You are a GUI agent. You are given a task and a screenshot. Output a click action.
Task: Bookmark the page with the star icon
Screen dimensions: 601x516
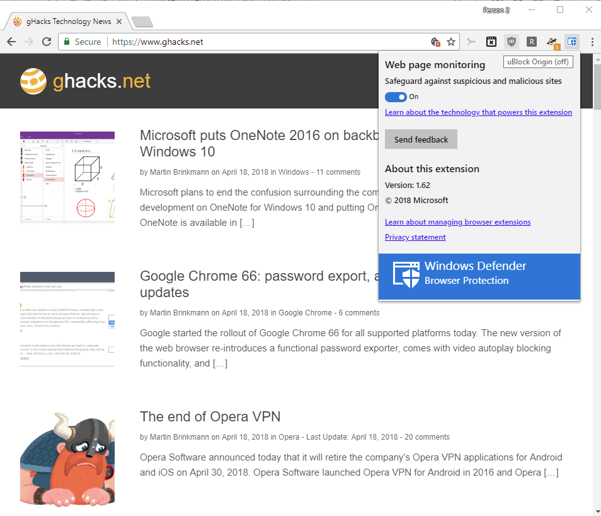[451, 41]
